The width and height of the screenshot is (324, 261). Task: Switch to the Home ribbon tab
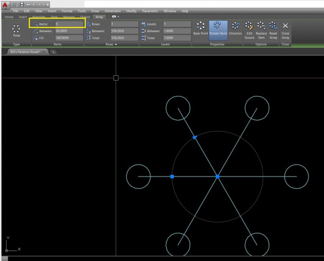(9, 17)
